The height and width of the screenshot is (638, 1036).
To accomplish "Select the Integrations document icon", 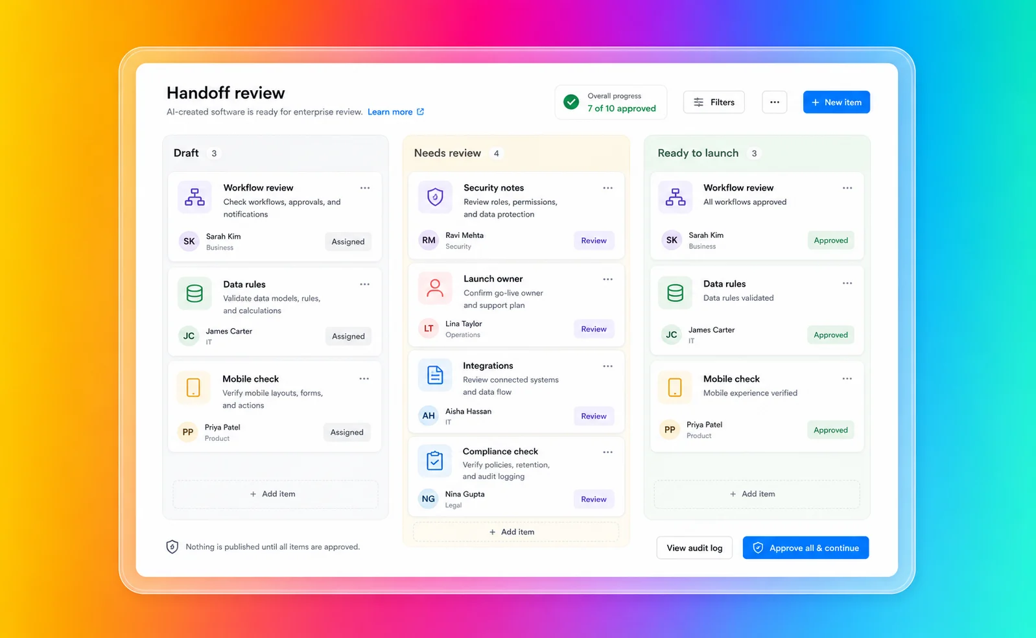I will tap(435, 375).
